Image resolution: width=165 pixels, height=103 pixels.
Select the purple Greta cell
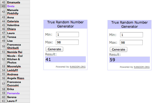[x=18, y=6]
